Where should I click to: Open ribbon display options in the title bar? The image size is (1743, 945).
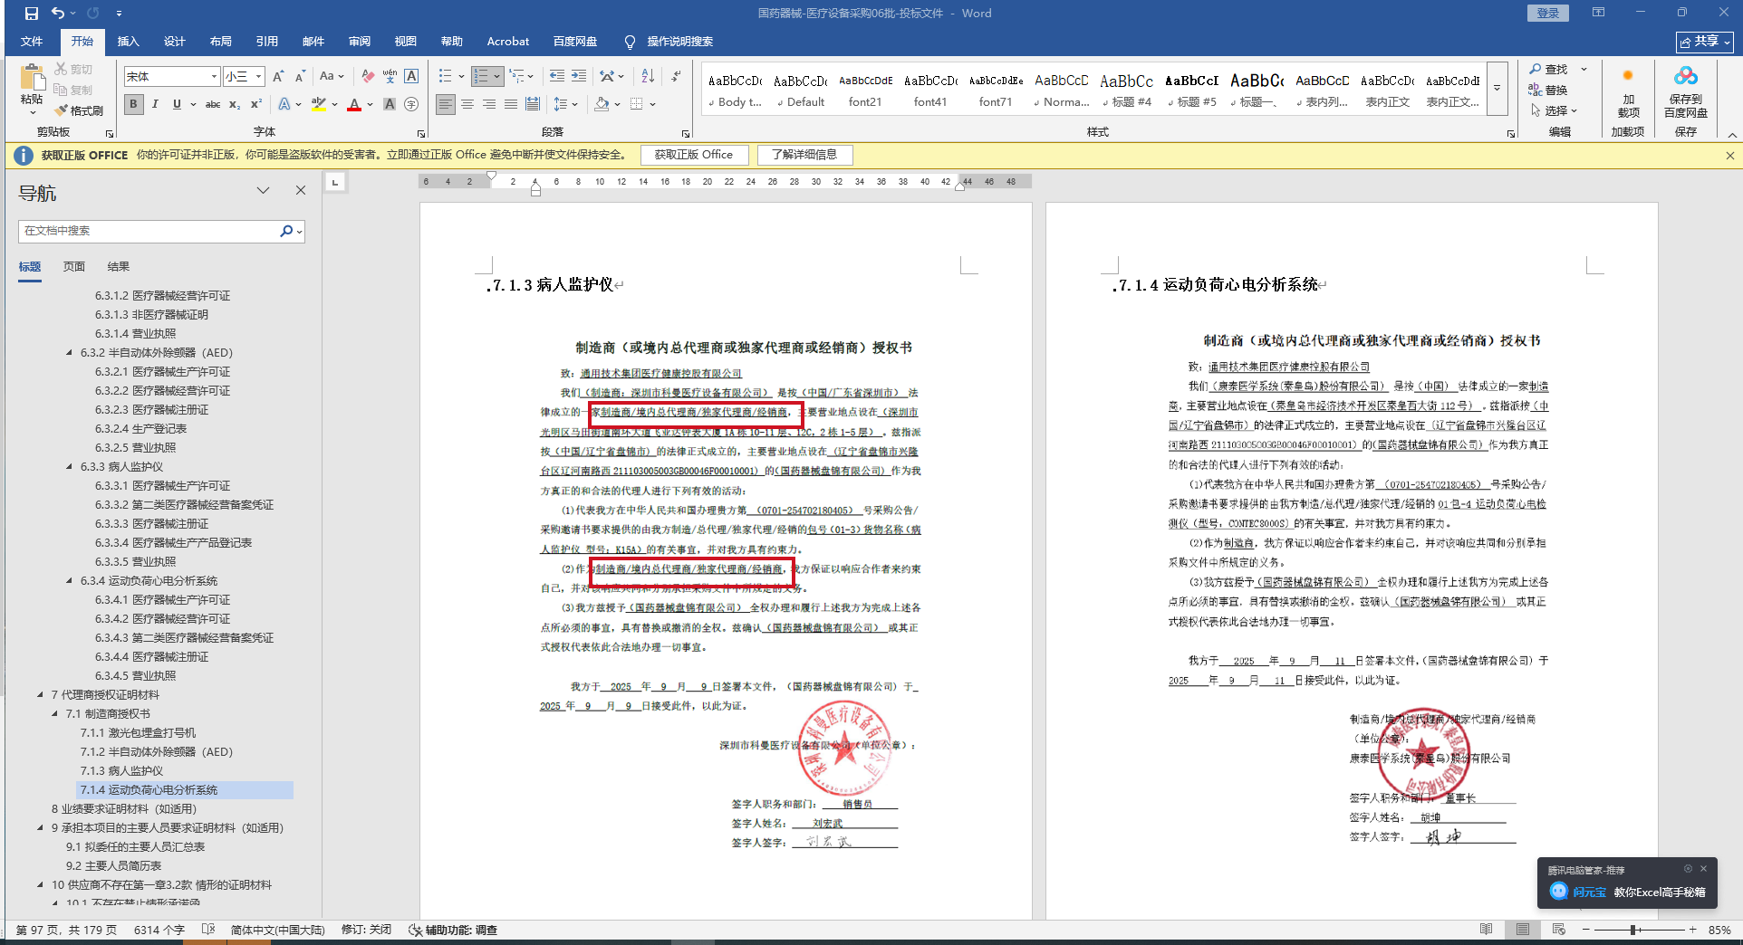1599,13
